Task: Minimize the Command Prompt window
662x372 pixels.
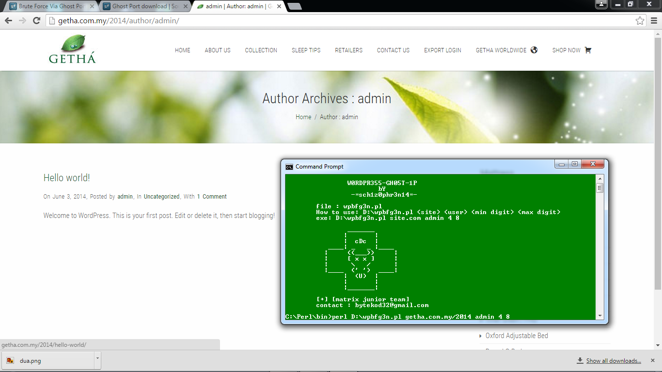Action: [562, 165]
